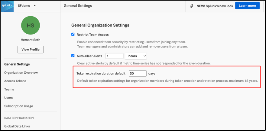Open Access Tokens page
Screen dimensions: 266x131
15,81
